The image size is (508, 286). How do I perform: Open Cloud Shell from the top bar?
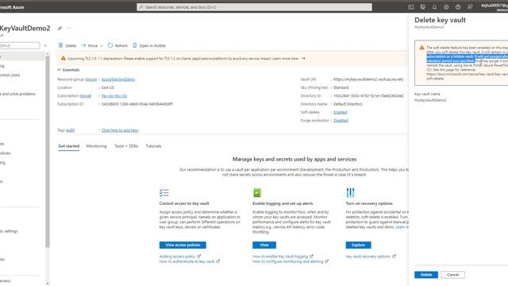point(411,7)
